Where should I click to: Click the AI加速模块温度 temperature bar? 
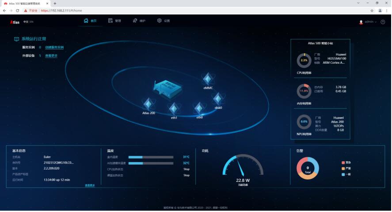point(151,163)
